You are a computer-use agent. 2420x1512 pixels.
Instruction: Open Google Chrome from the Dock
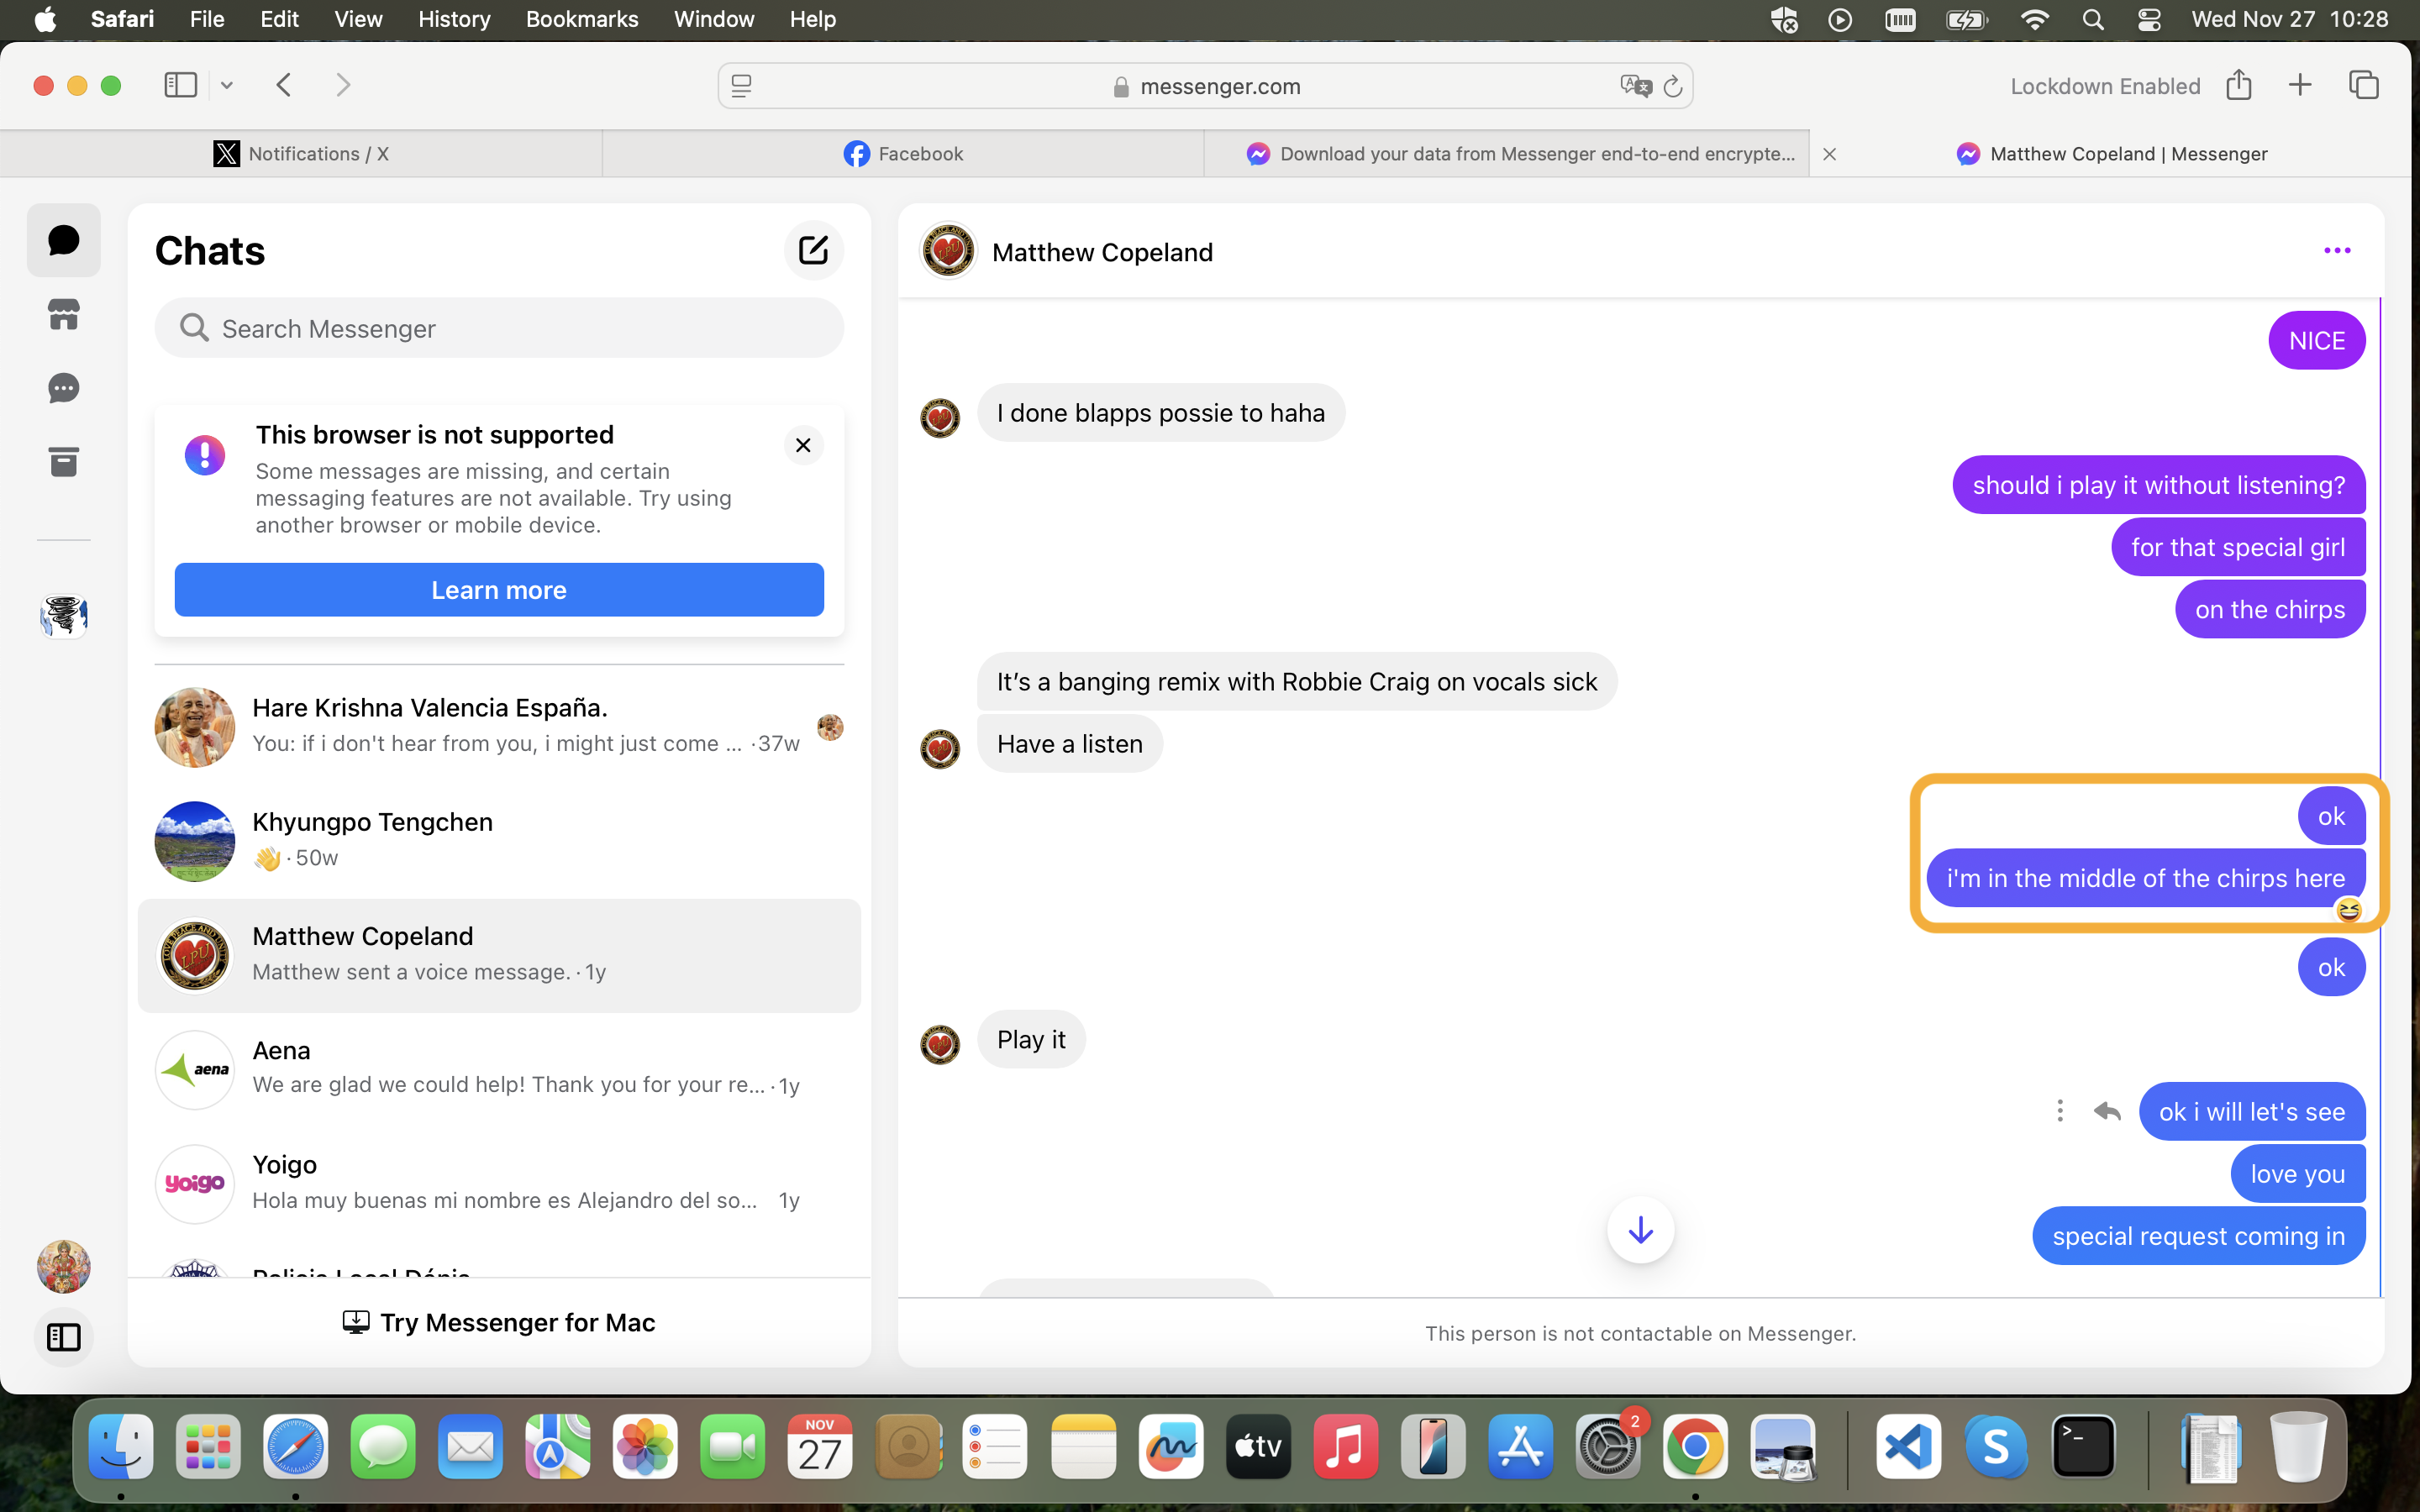point(1695,1446)
